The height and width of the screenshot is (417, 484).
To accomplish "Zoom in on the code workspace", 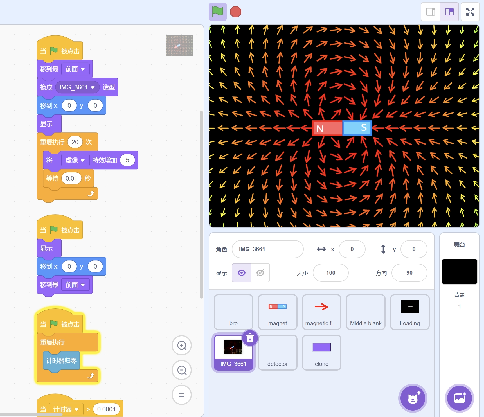I will point(182,345).
